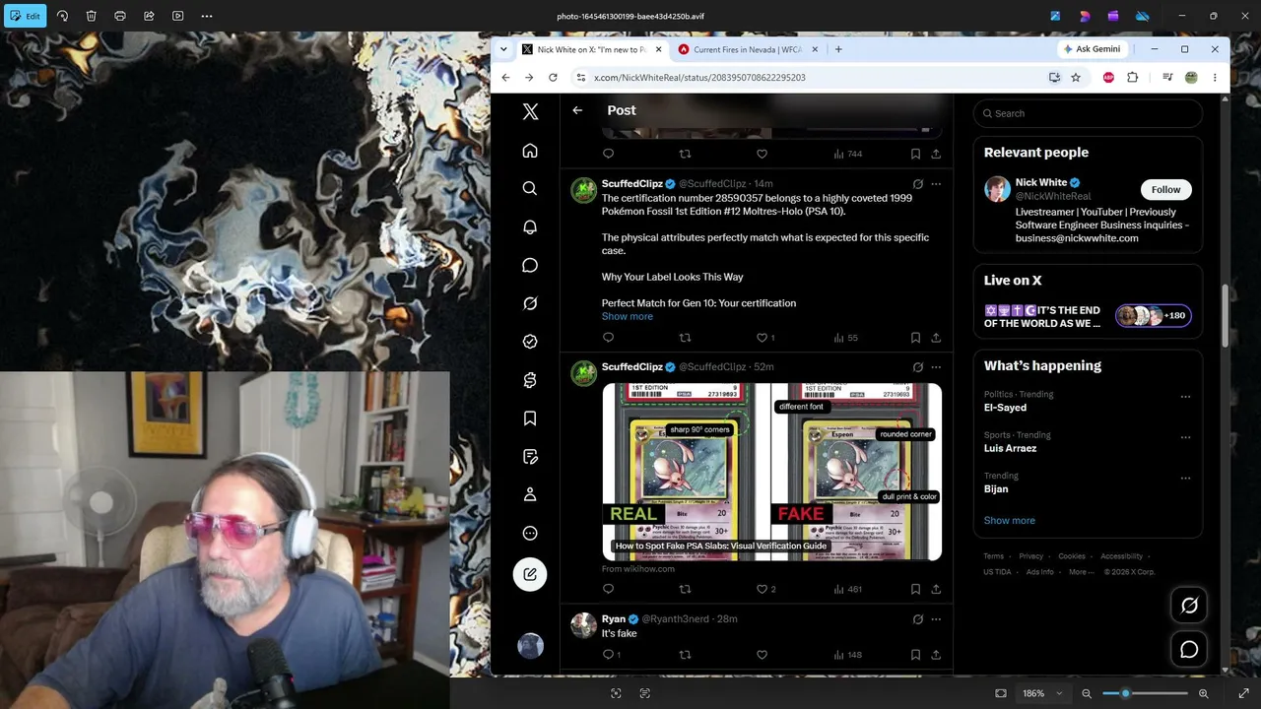Repost the ScuffedClipz 52m reply
1261x709 pixels.
[685, 589]
